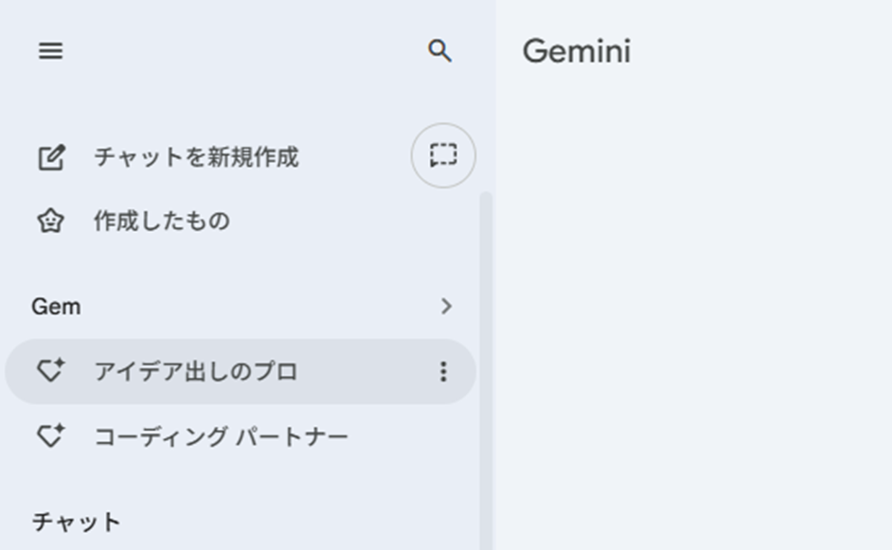Click the search magnifier icon
This screenshot has height=550, width=892.
439,51
